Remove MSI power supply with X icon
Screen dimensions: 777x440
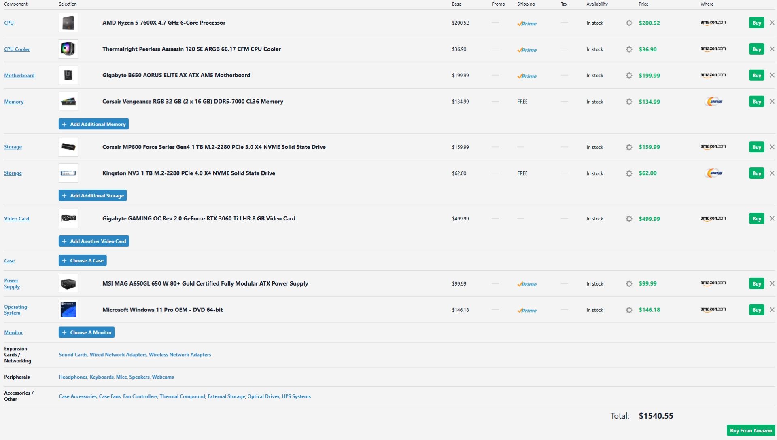[772, 284]
